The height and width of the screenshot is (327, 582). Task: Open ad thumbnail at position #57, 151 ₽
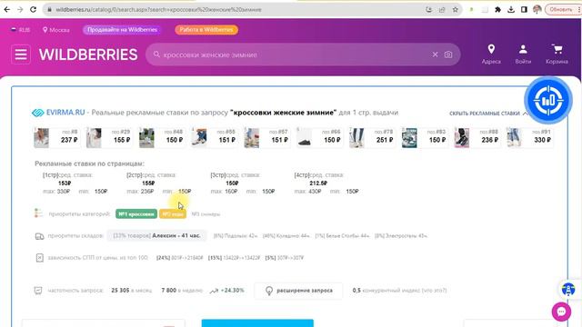coord(266,137)
